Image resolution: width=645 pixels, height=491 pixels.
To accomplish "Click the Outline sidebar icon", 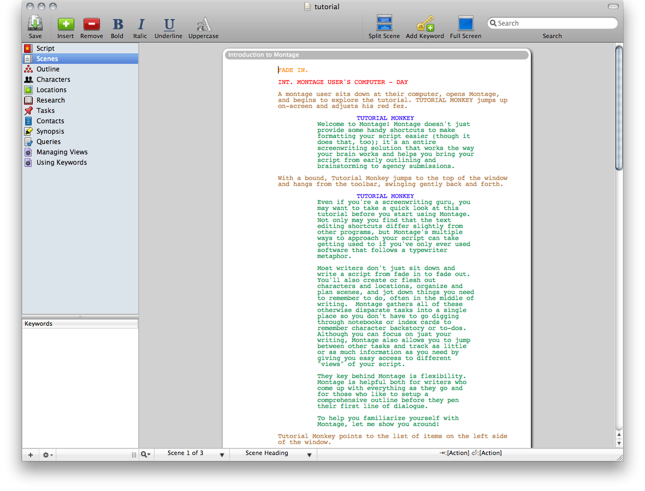I will [x=28, y=69].
